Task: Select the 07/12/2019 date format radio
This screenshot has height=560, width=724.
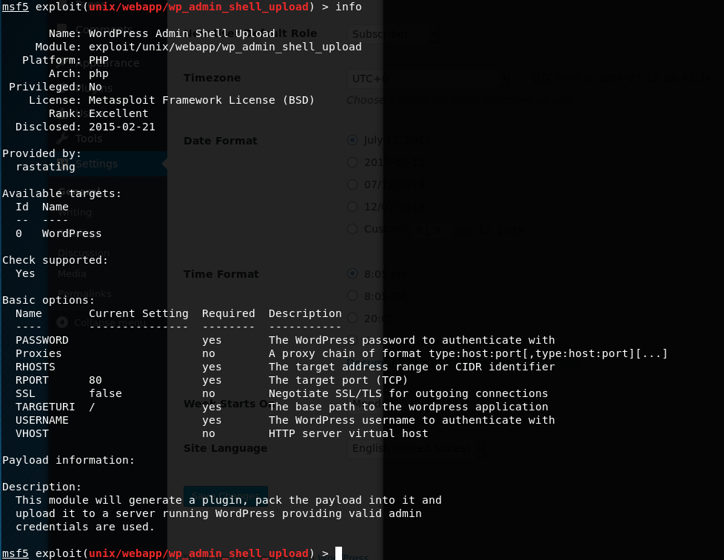Action: click(352, 184)
